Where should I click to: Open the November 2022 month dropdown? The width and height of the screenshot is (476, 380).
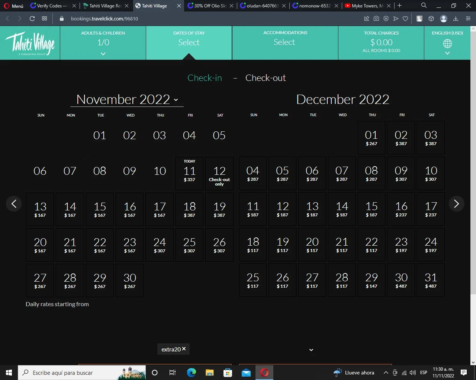point(127,99)
